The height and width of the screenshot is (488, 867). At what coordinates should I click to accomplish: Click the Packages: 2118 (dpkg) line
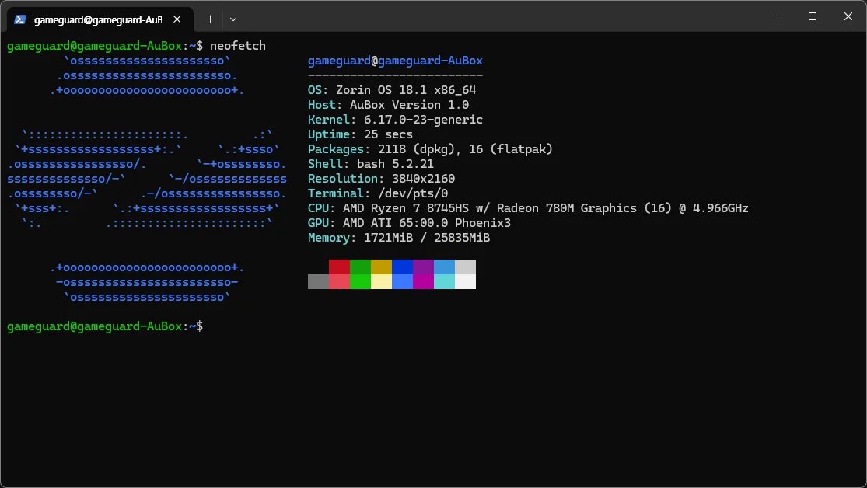[x=430, y=149]
